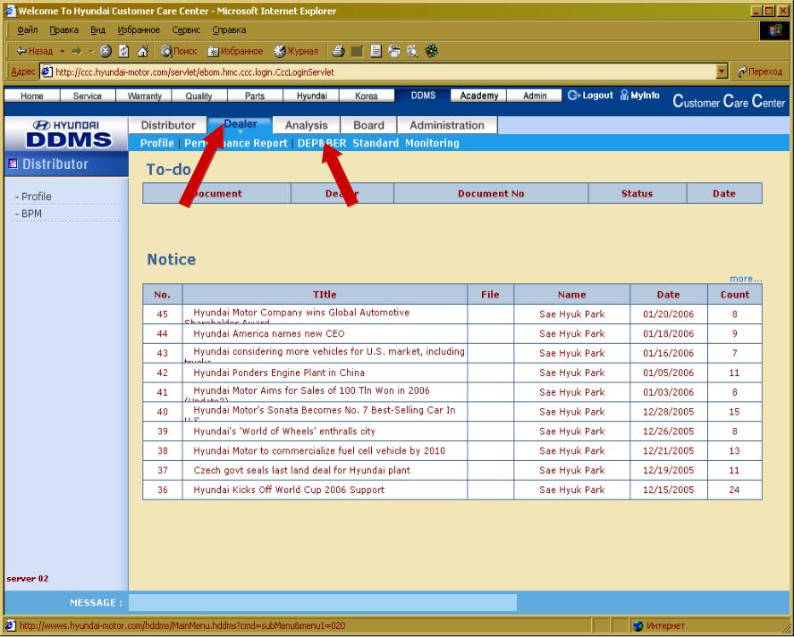
Task: Open the Academy portal tab
Action: (x=479, y=96)
